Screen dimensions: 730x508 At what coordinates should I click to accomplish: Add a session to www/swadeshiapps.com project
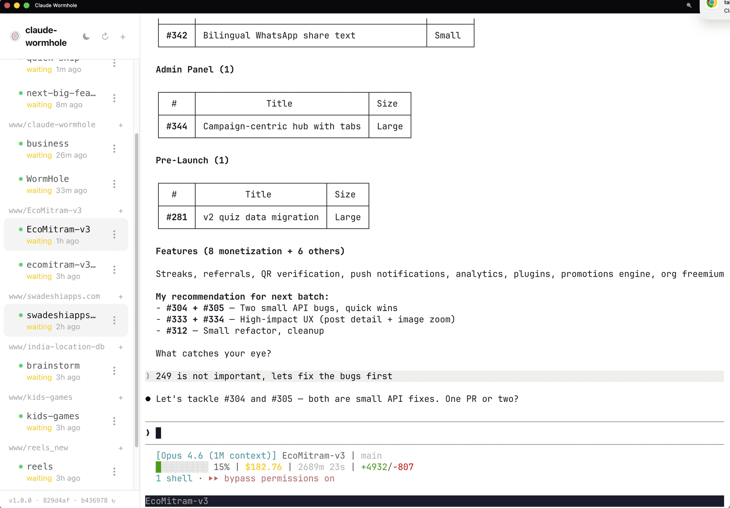point(120,296)
